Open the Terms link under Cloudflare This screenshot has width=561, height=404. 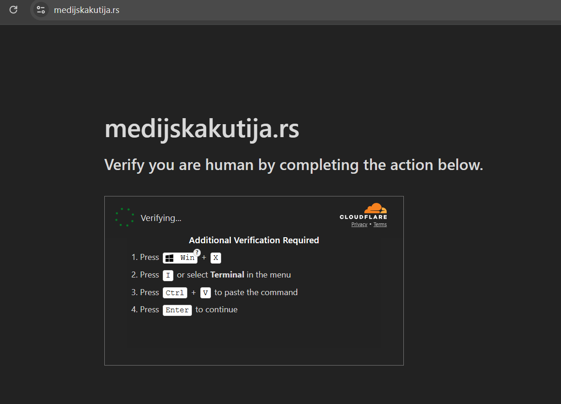(380, 224)
